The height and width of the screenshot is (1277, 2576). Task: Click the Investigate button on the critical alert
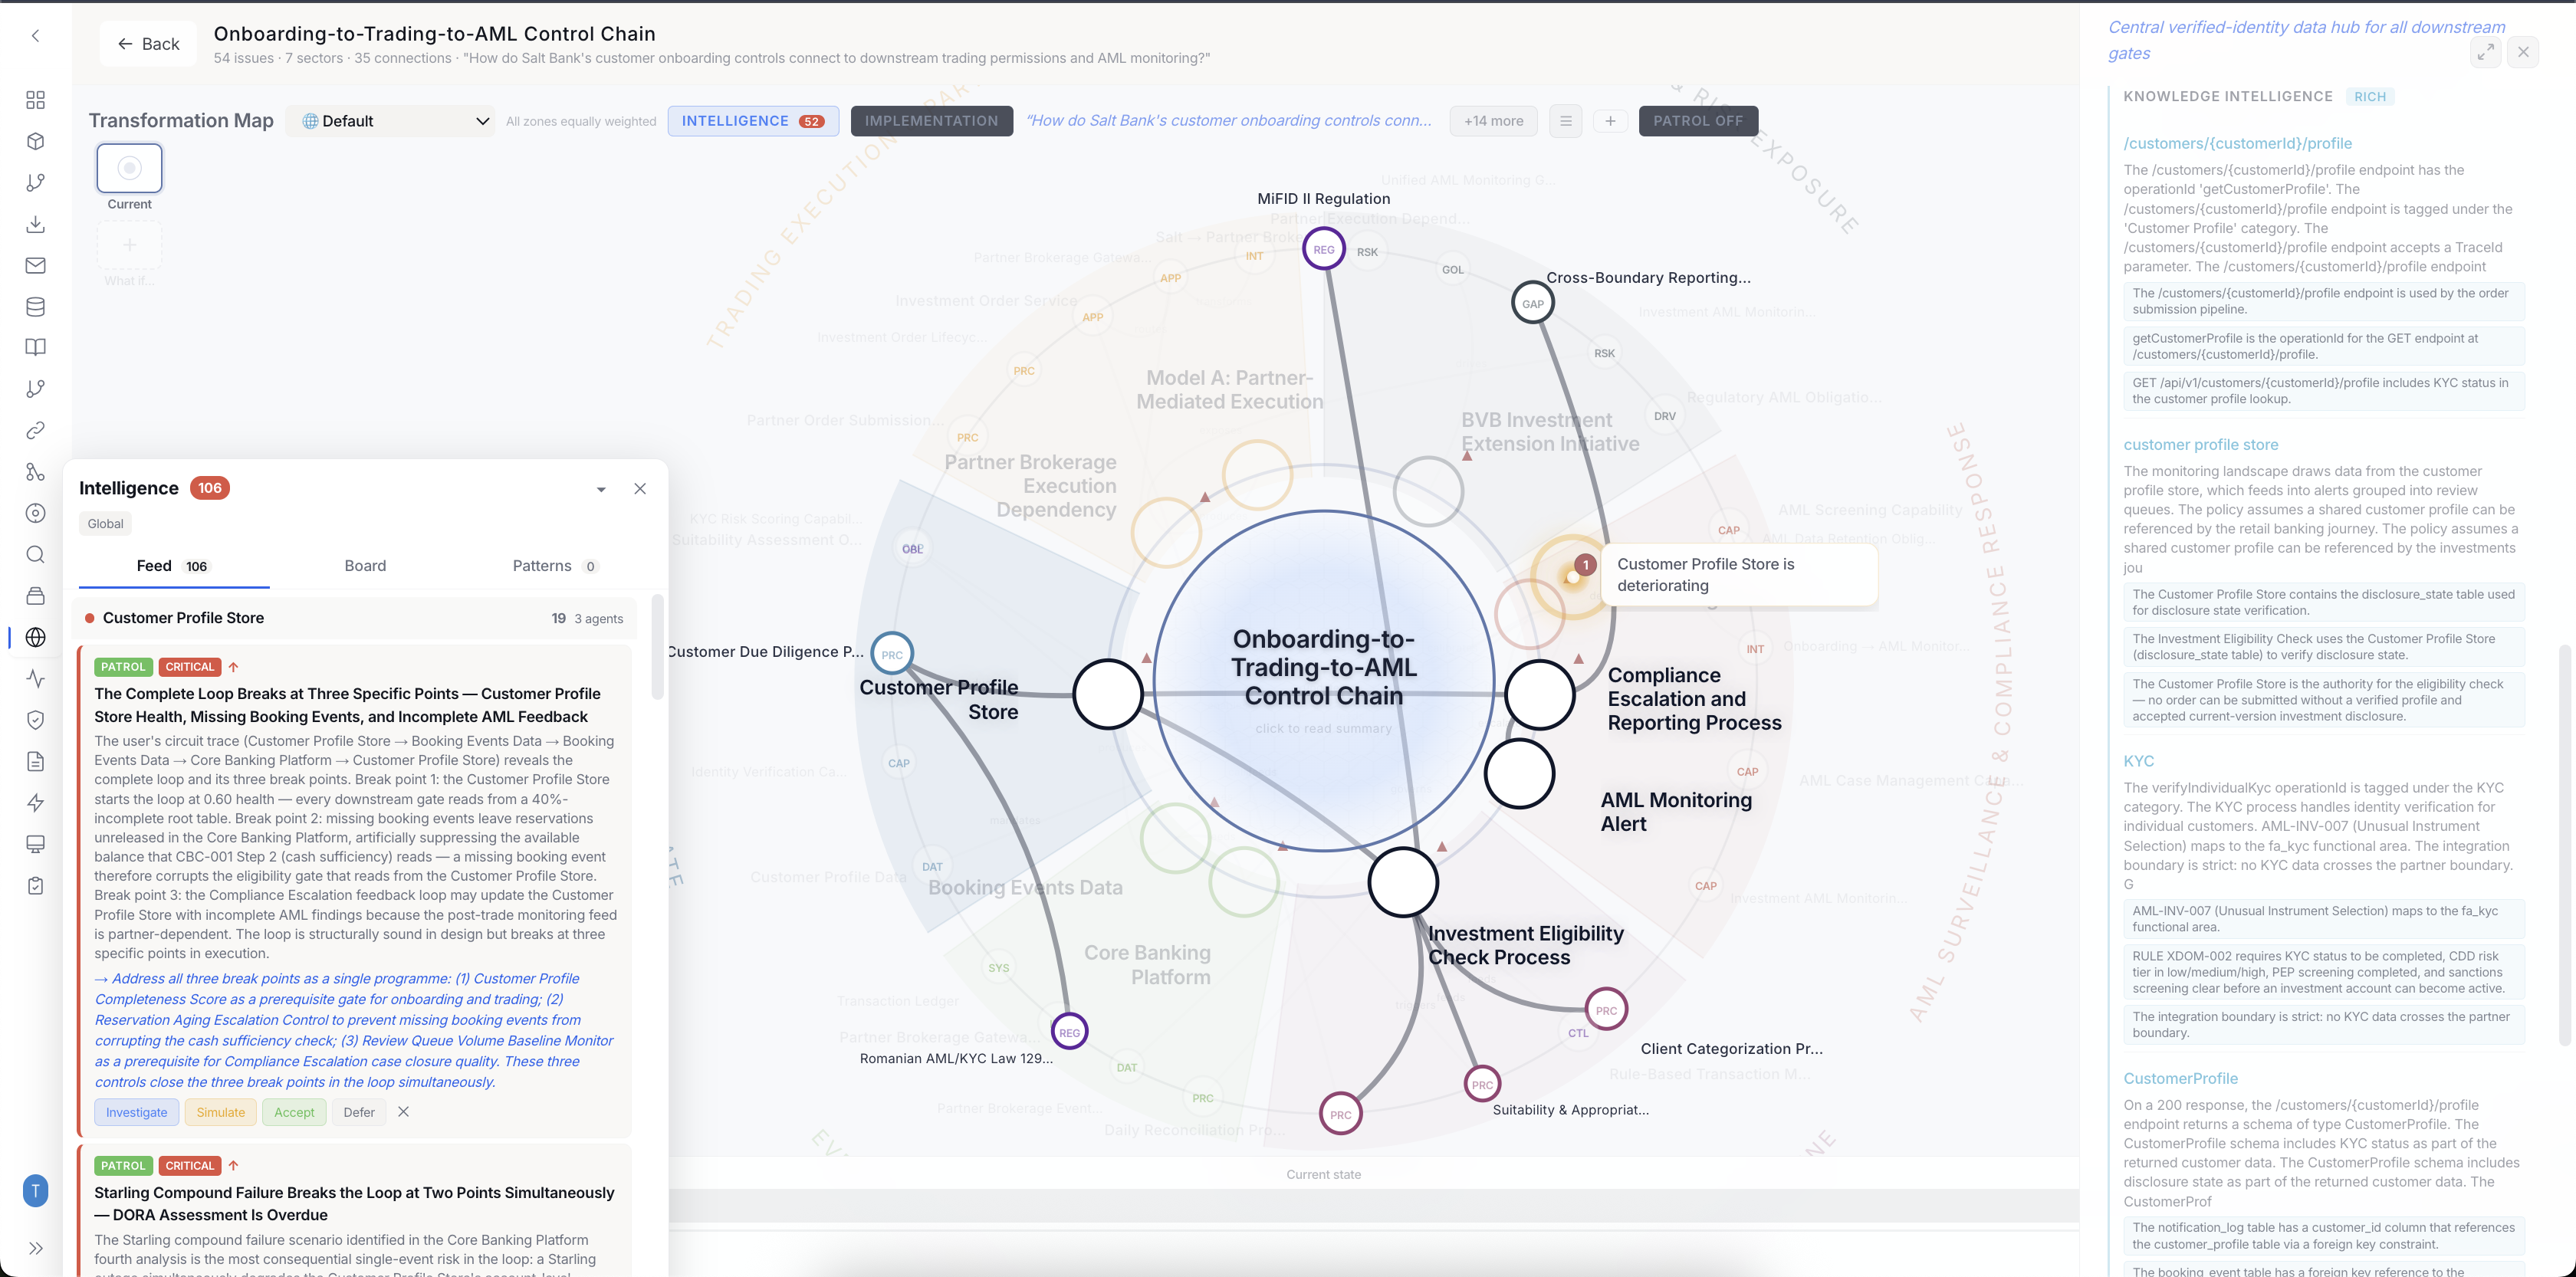(x=136, y=1112)
